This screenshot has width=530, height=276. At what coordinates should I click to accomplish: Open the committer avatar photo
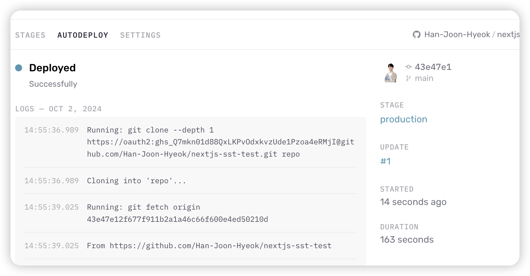tap(391, 73)
